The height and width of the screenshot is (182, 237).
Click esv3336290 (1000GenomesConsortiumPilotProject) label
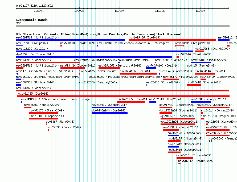point(125,77)
